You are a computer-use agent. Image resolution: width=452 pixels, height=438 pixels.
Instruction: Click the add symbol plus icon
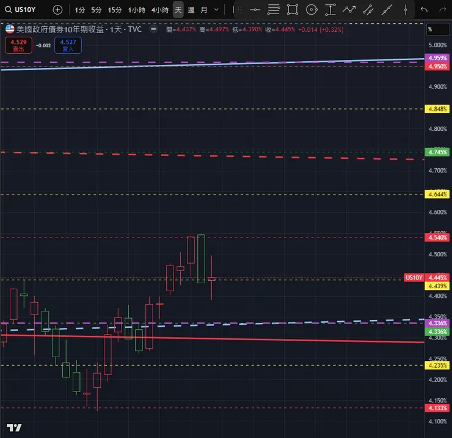[x=57, y=10]
